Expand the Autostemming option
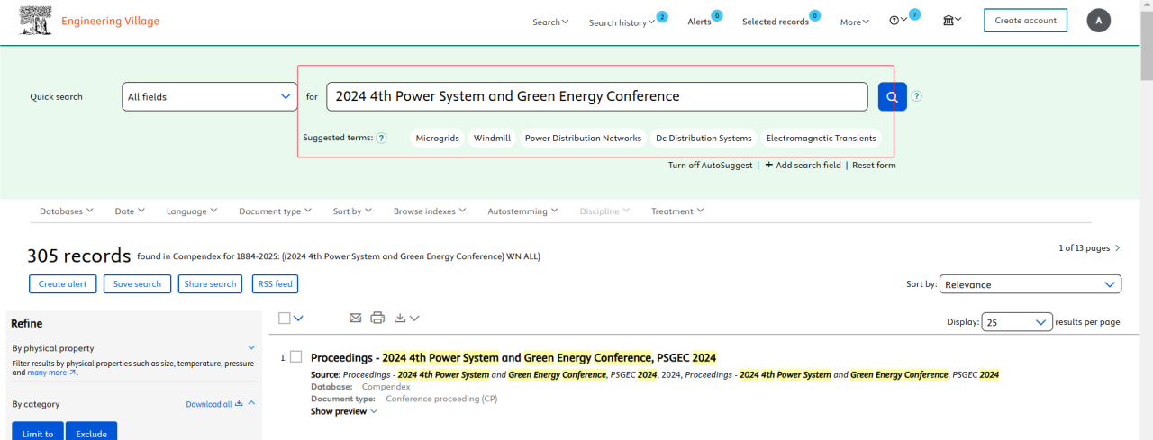This screenshot has width=1153, height=440. 522,211
